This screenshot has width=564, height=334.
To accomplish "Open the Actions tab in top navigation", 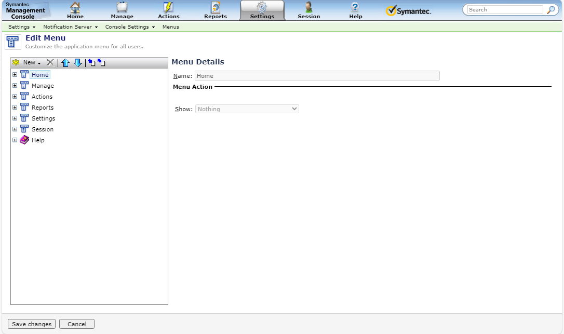I will [169, 10].
